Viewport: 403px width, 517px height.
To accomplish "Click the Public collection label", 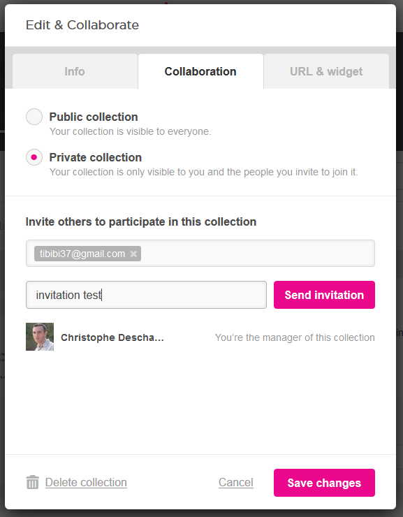I will [94, 117].
